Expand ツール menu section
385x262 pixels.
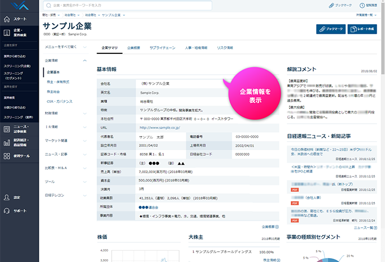85,182
